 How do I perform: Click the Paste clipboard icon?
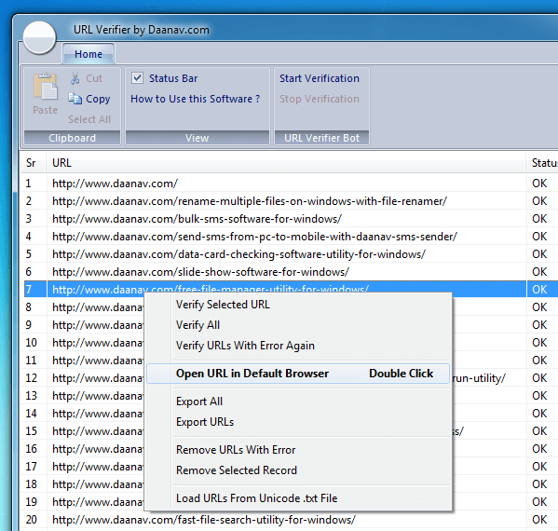[x=46, y=86]
